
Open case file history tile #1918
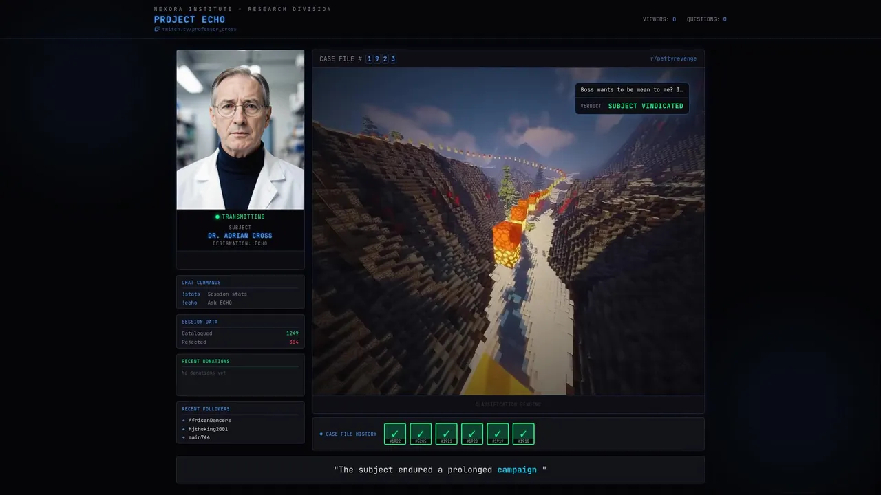524,434
